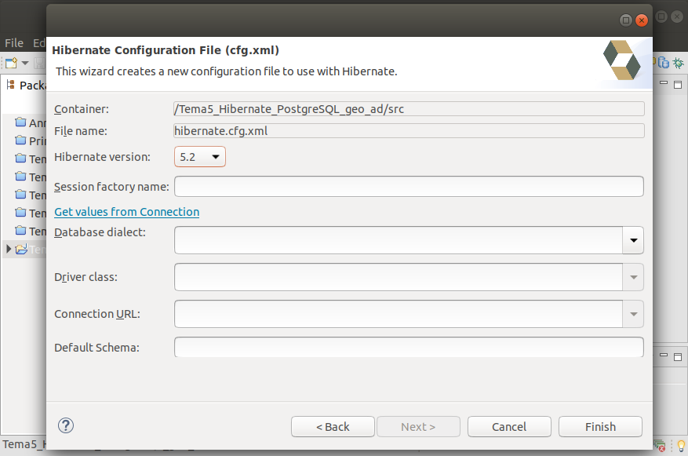This screenshot has height=456, width=688.
Task: Click the Driver class text box
Action: tap(399, 277)
